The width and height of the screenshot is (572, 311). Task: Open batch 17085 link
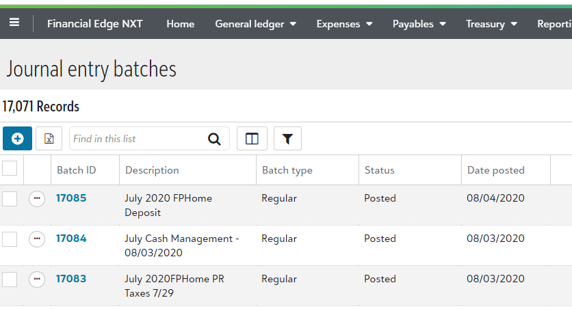71,198
